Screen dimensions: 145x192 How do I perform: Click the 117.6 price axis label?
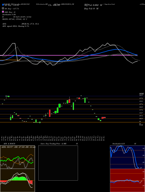point(141,110)
